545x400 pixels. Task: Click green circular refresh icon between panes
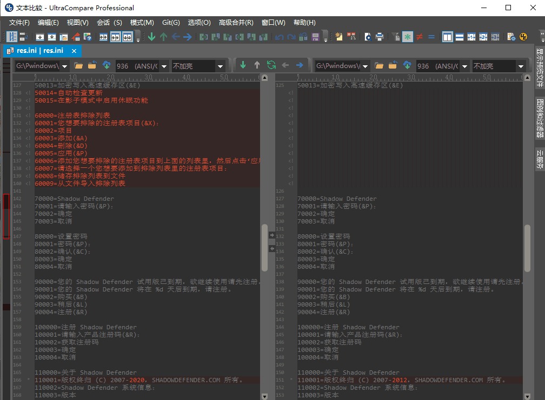point(271,65)
